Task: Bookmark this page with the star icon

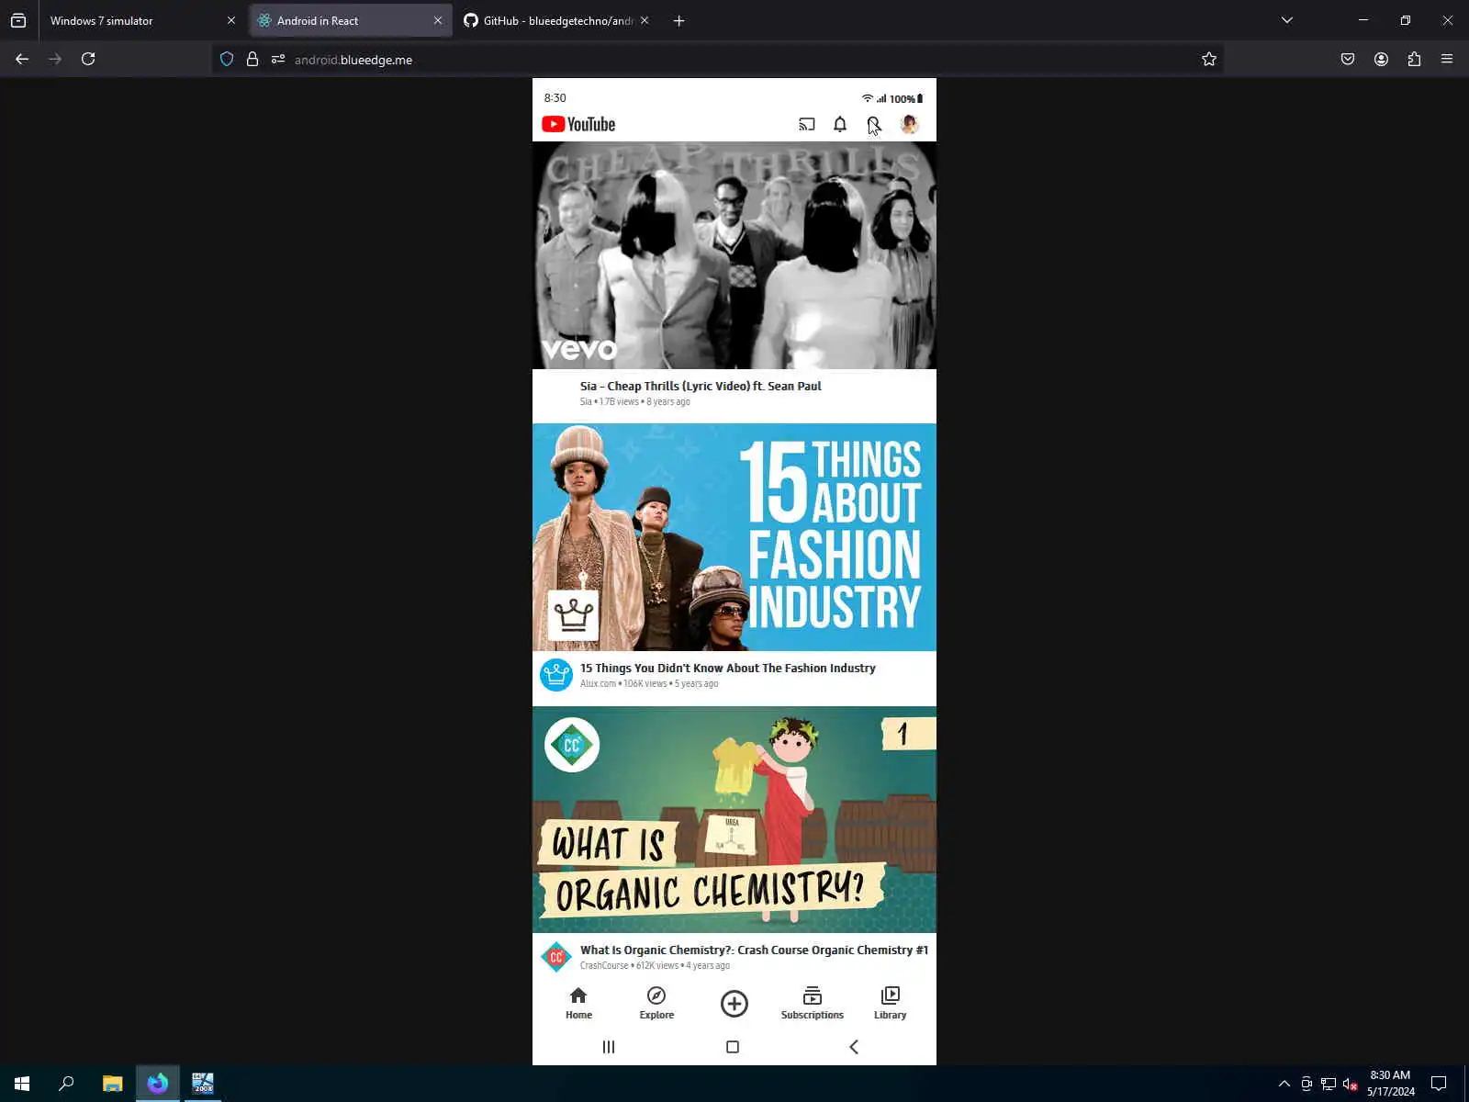Action: [1209, 59]
